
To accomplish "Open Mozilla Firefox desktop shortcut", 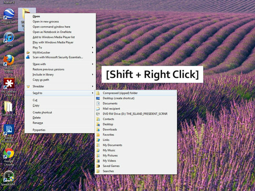I will click(8, 61).
